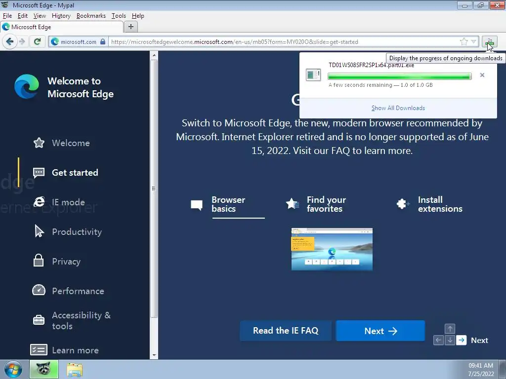Screen dimensions: 506x379
Task: Select the Performance gauge icon
Action: [39, 290]
